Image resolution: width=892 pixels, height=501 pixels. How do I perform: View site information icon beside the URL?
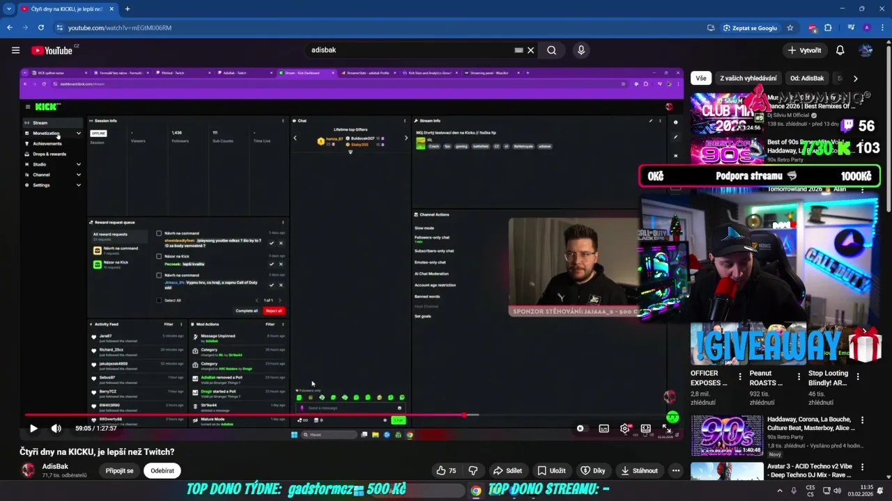[x=60, y=28]
